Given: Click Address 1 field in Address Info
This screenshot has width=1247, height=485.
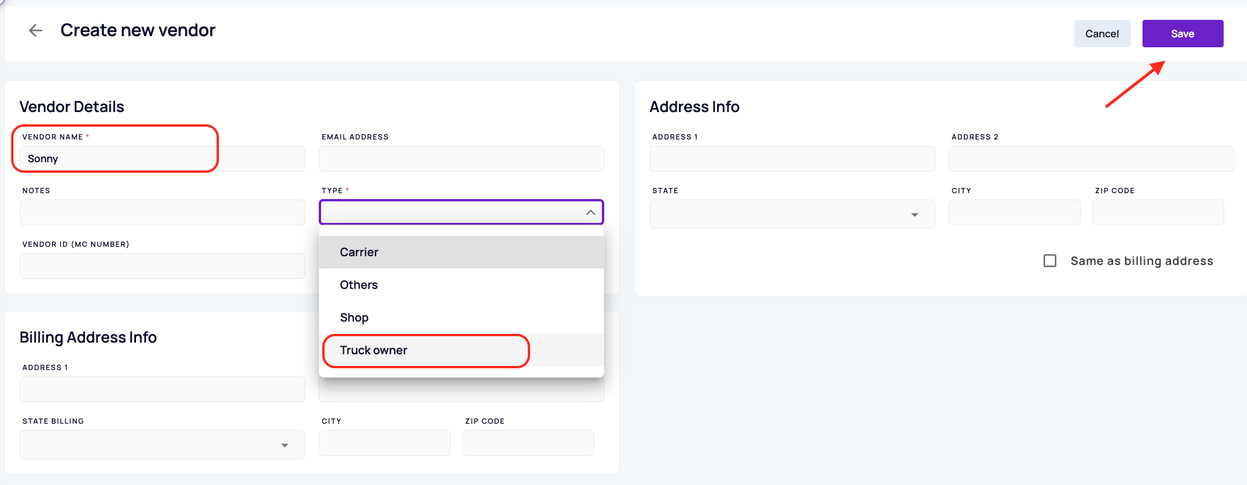Looking at the screenshot, I should [792, 159].
